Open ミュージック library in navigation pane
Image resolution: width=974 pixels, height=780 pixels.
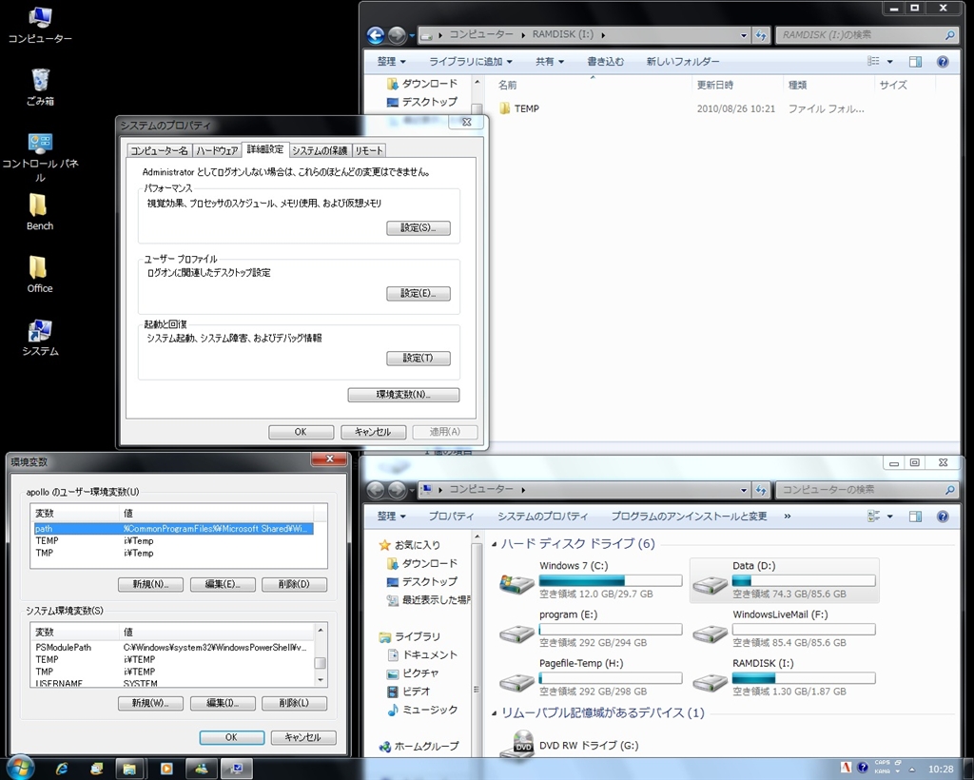(x=422, y=710)
